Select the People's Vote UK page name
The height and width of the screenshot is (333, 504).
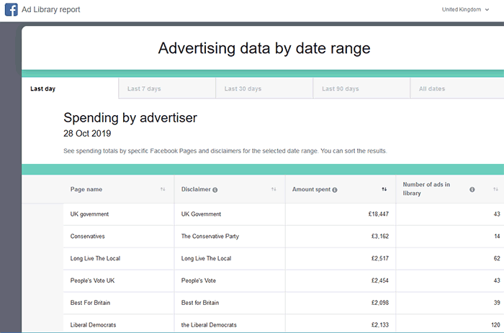tap(92, 280)
